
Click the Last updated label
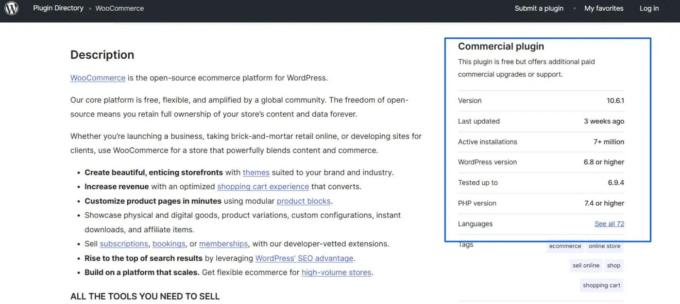point(479,121)
